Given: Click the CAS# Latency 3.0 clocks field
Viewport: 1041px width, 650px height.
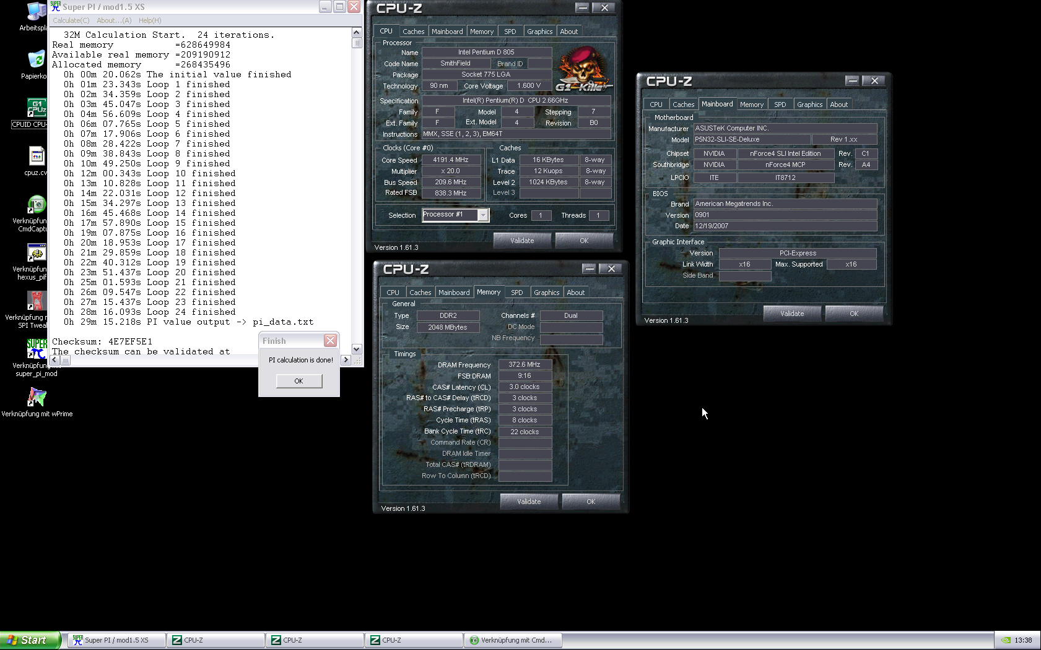Looking at the screenshot, I should [x=525, y=387].
